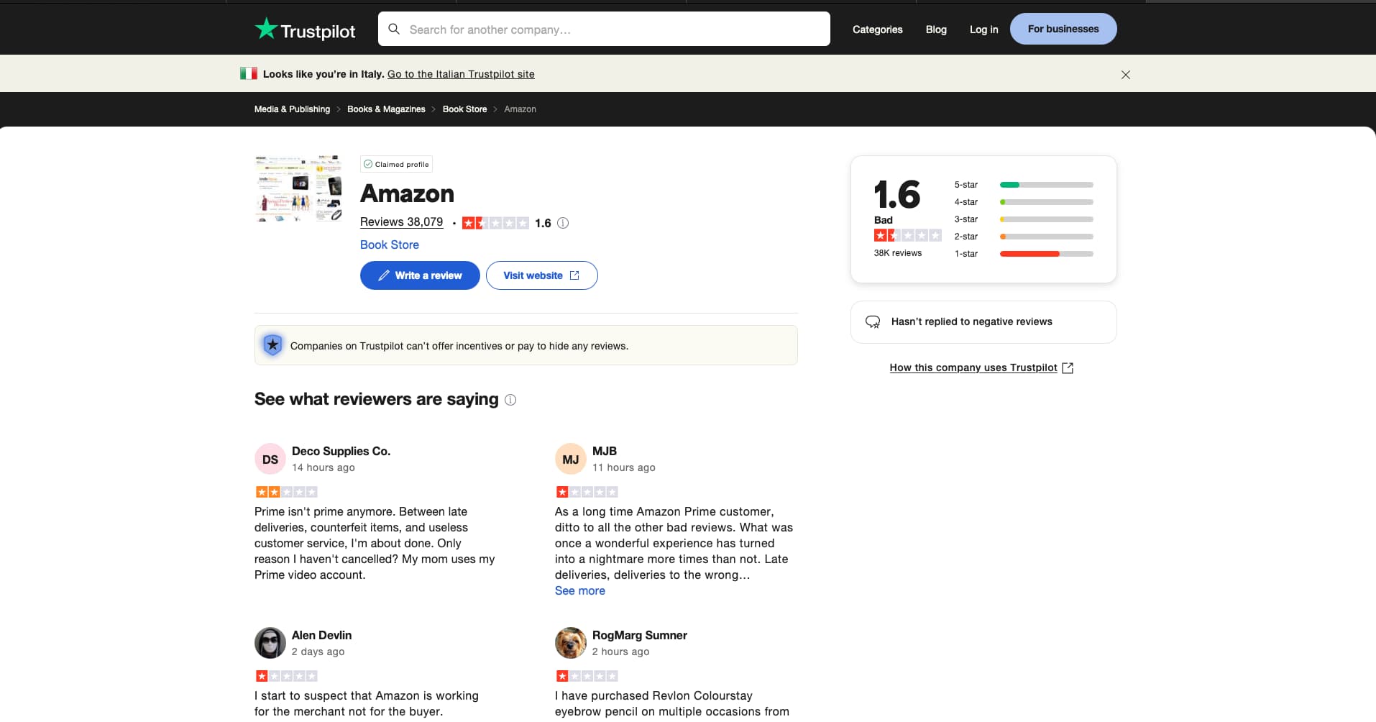Open the Reviews 38,079 link

[401, 222]
